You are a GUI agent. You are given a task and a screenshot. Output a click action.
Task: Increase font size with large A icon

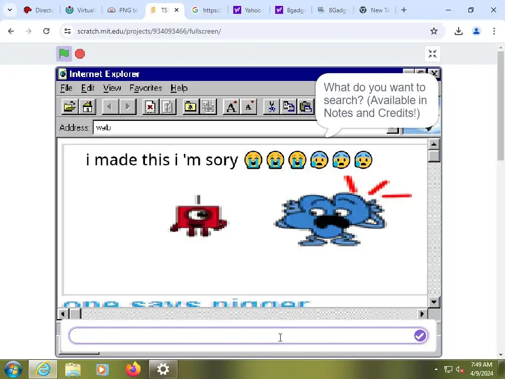pos(231,107)
